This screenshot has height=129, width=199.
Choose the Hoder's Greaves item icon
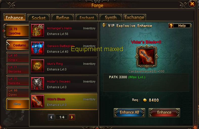pyautogui.click(x=38, y=84)
